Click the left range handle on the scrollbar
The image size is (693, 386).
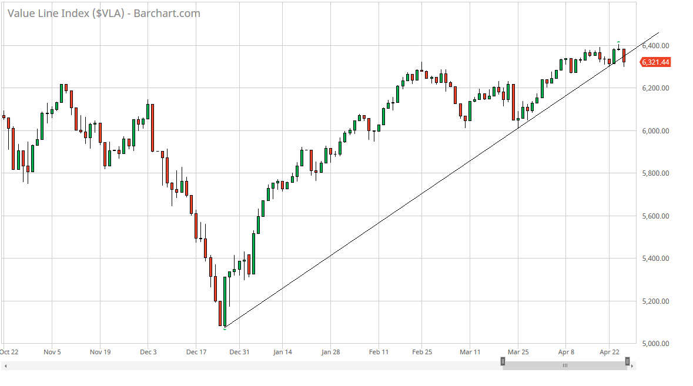tap(503, 361)
